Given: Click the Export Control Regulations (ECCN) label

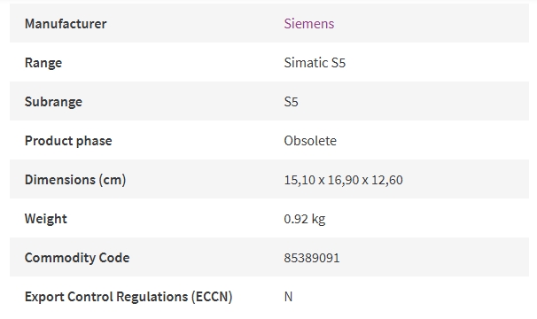Looking at the screenshot, I should 128,297.
